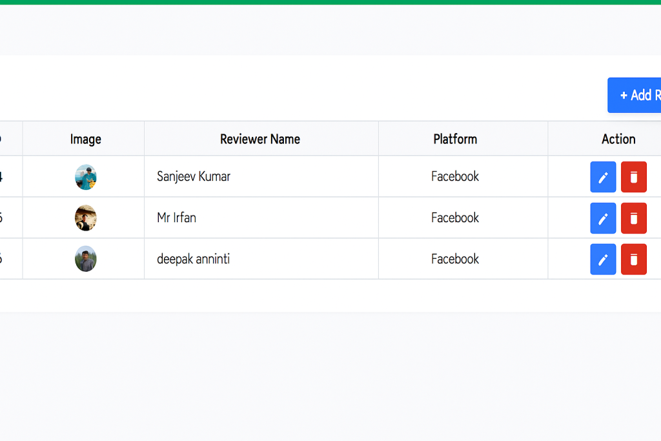The width and height of the screenshot is (661, 441).
Task: Click the Mr Irfan reviewer name
Action: click(176, 218)
